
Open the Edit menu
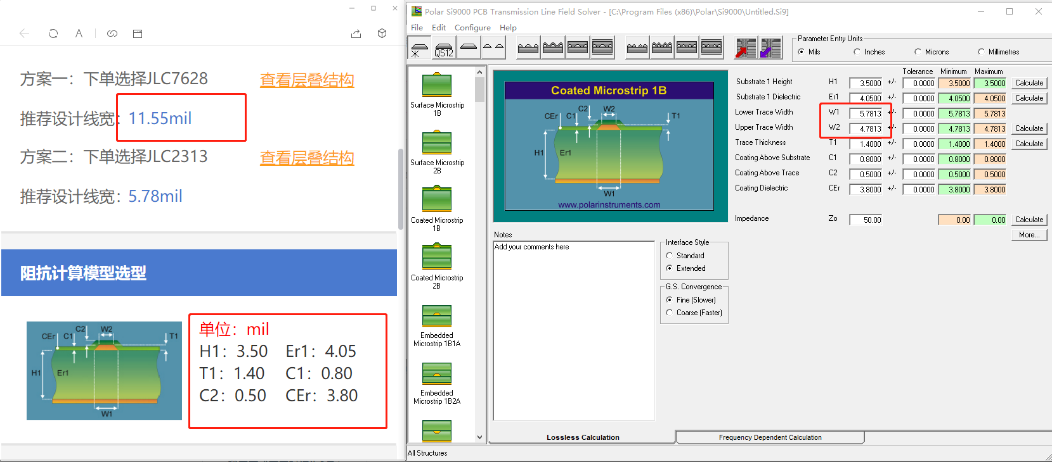[x=439, y=27]
